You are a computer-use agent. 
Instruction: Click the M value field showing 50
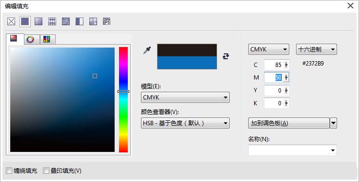pyautogui.click(x=274, y=78)
